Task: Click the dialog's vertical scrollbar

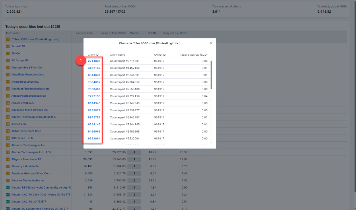Action: coord(211,75)
